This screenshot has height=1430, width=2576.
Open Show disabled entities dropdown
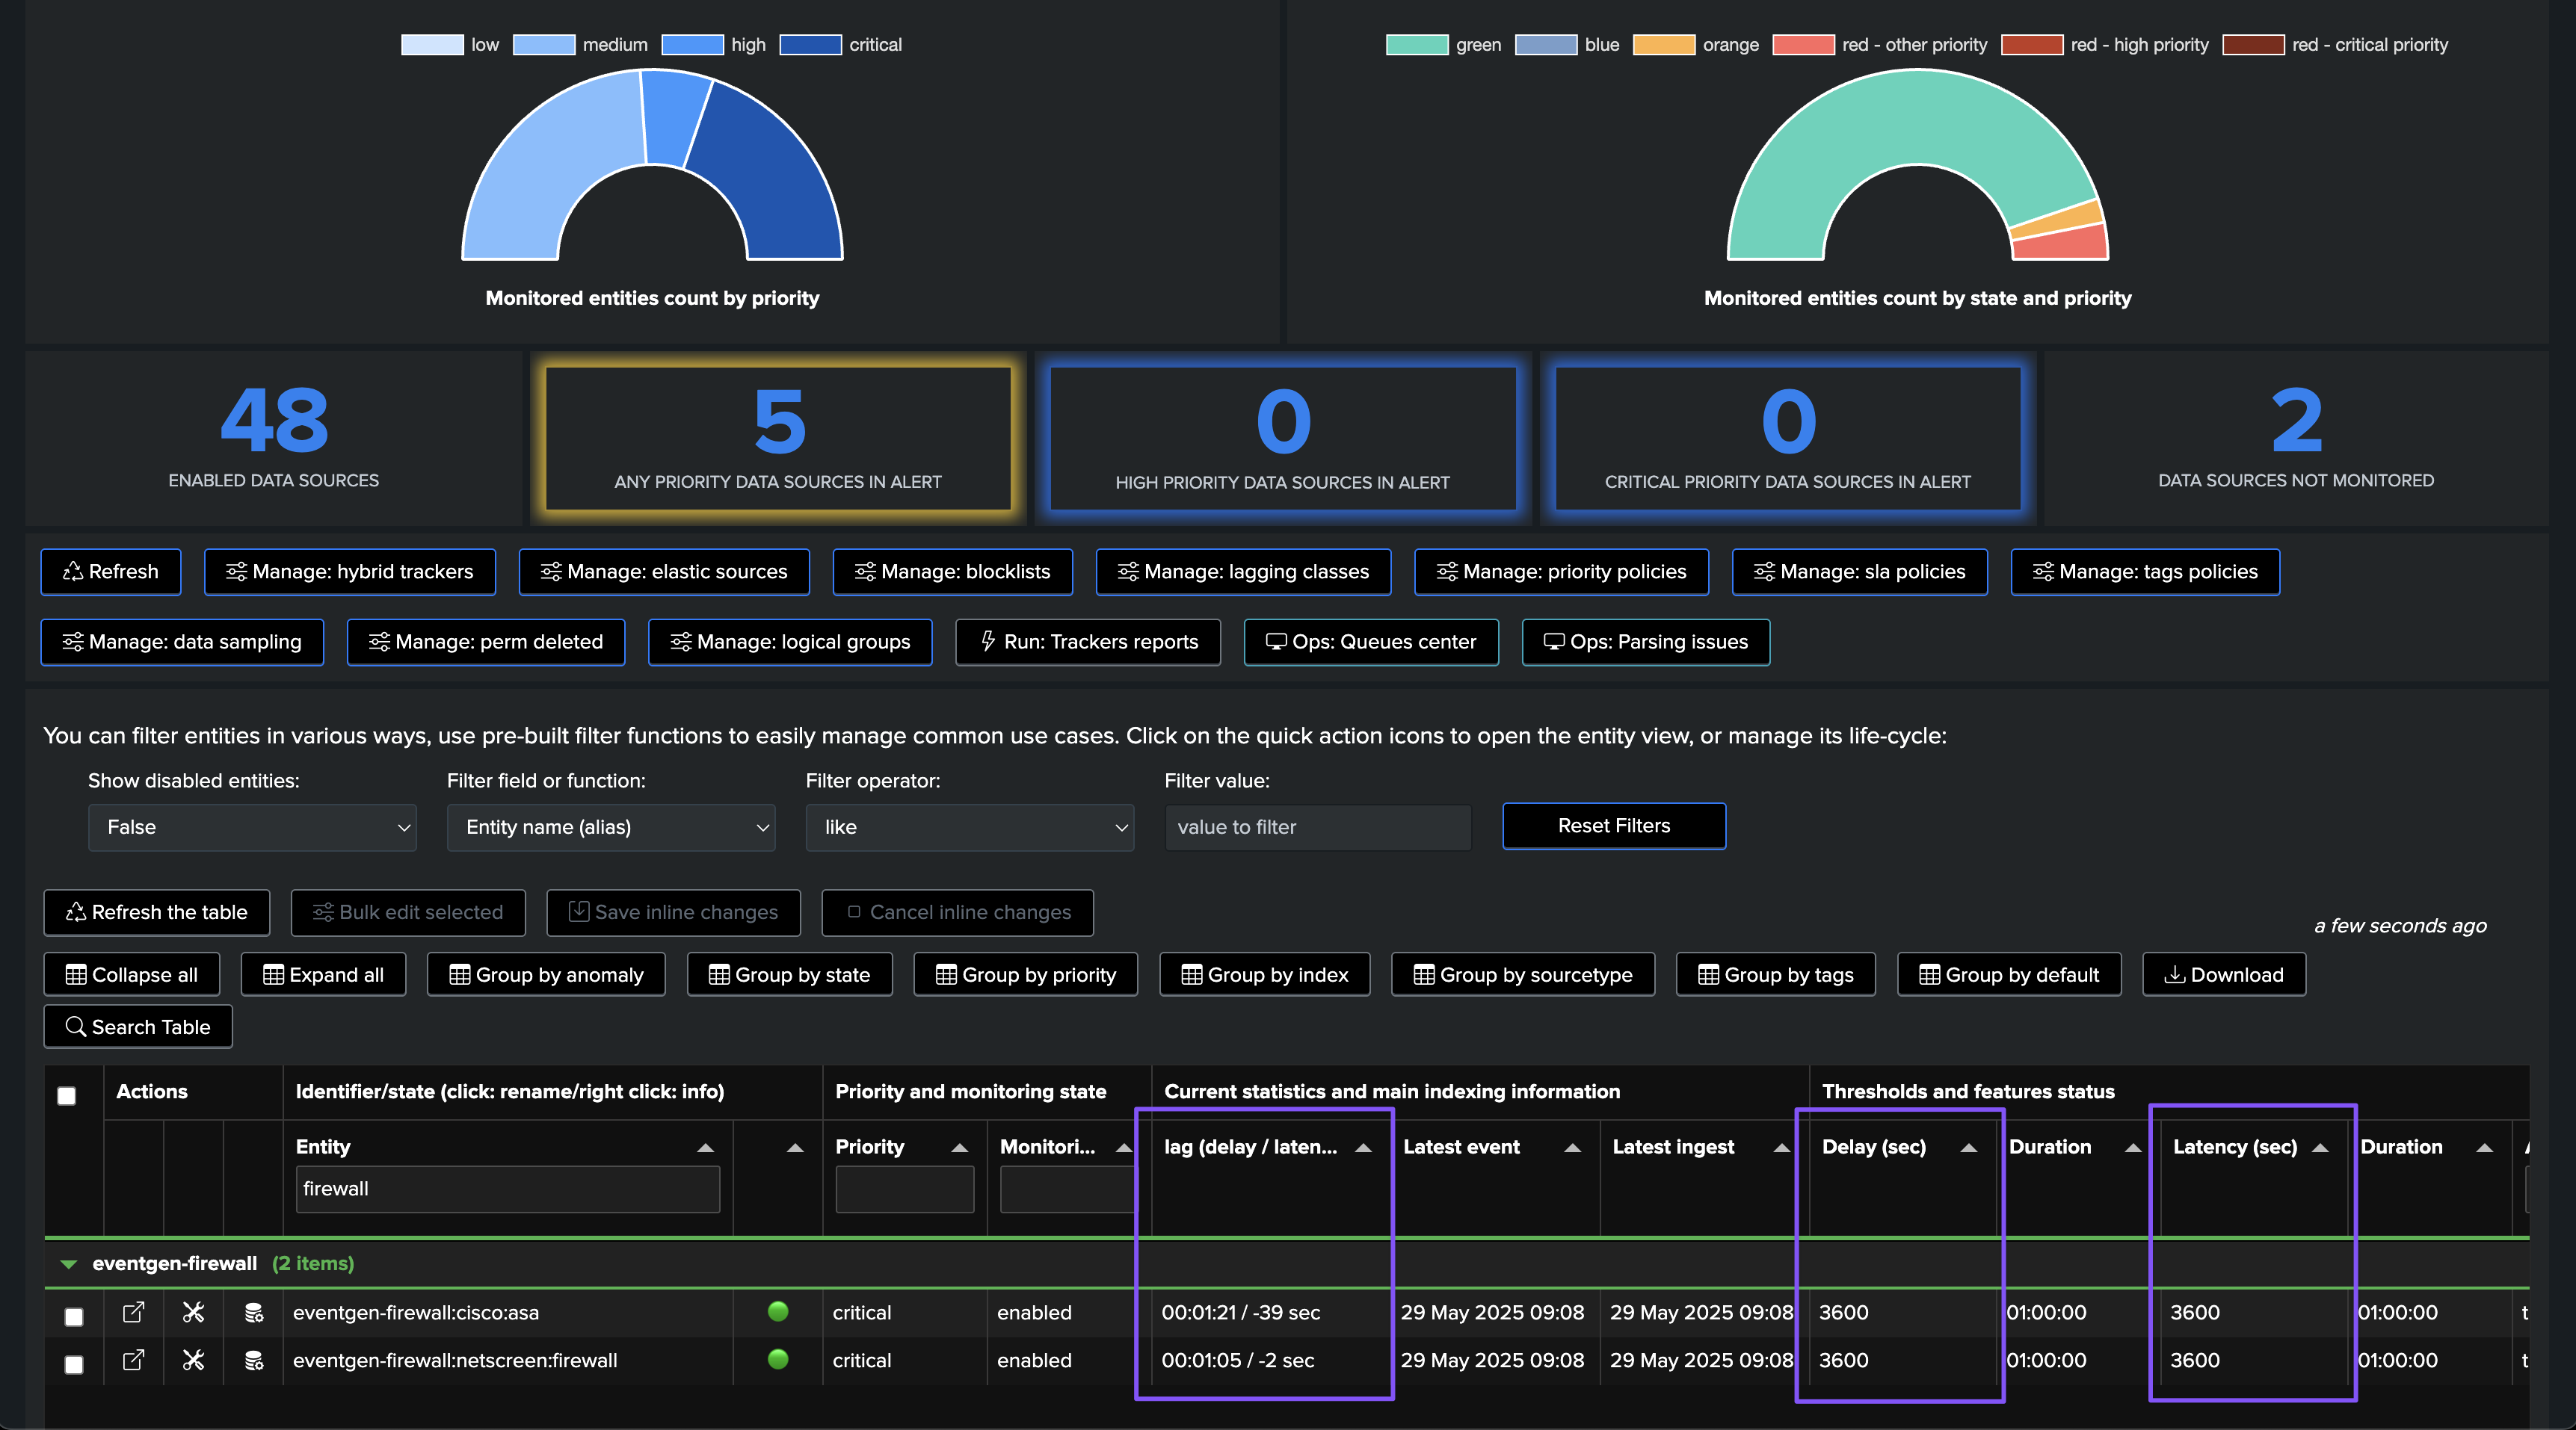(252, 827)
